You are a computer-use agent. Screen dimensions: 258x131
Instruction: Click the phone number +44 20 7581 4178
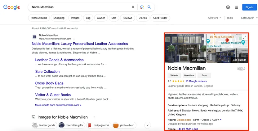(187, 129)
